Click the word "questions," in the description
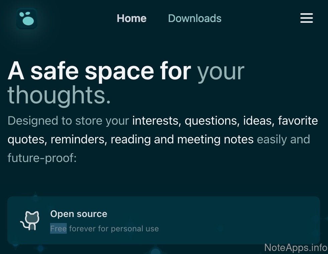Screen dimensions: 328x254 212,121
